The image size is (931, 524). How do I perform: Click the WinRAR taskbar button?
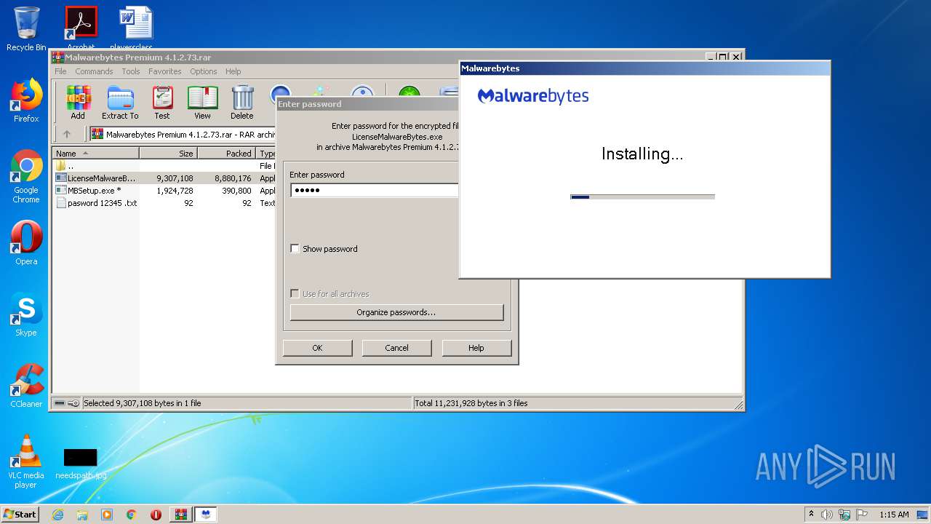coord(180,515)
